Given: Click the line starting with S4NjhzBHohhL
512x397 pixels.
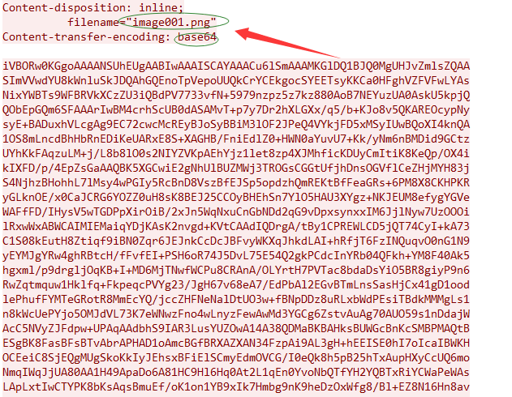Looking at the screenshot, I should click(x=236, y=183).
